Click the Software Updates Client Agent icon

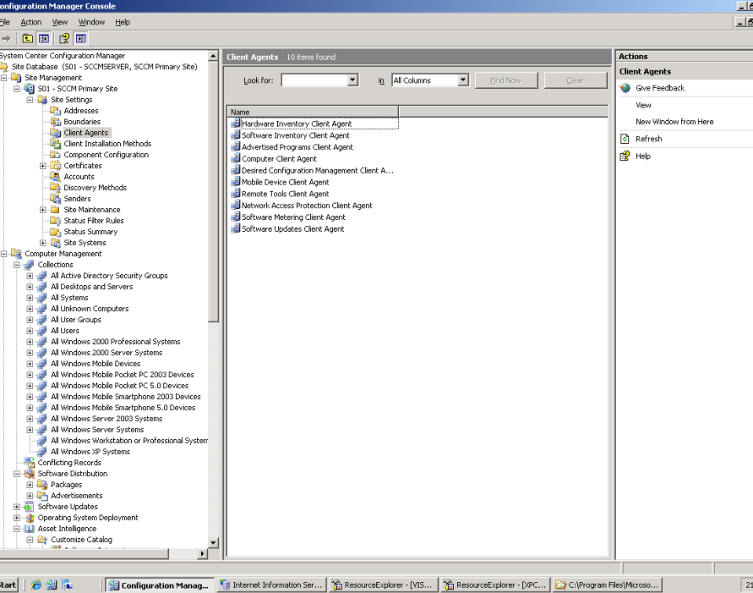click(x=236, y=228)
